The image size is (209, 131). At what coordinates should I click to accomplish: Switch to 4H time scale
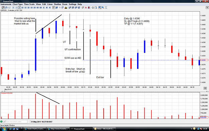pyautogui.click(x=37, y=8)
